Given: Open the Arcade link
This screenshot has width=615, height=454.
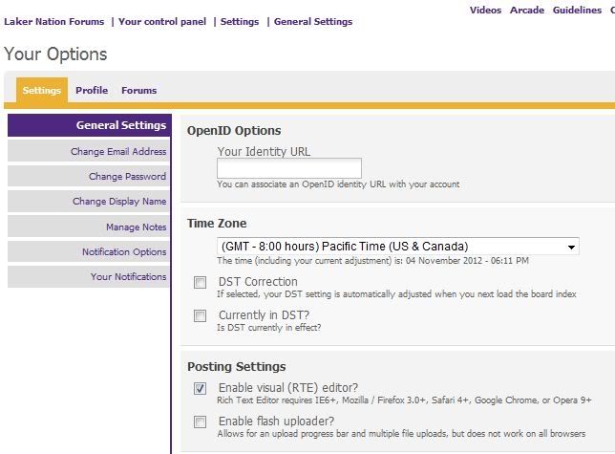Looking at the screenshot, I should (x=527, y=11).
